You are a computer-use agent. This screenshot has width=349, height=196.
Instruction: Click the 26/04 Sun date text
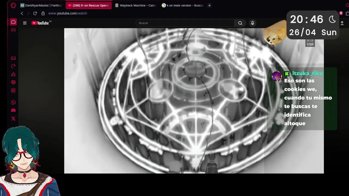pyautogui.click(x=313, y=32)
